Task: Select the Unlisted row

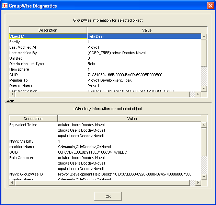Action: (105, 58)
